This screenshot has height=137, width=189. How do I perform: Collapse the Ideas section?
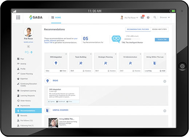165,81
